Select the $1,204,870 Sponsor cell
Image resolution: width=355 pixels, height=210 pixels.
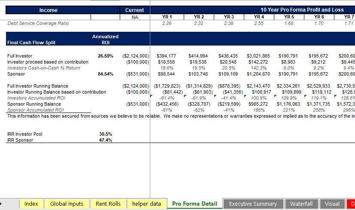point(258,74)
